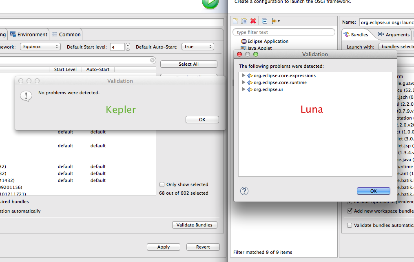Toggle Add new workspace bundles checkbox

pos(350,211)
